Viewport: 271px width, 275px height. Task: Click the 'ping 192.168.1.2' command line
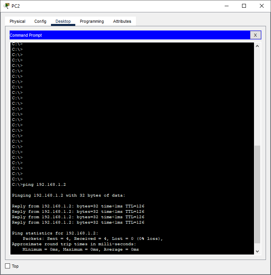pos(39,185)
